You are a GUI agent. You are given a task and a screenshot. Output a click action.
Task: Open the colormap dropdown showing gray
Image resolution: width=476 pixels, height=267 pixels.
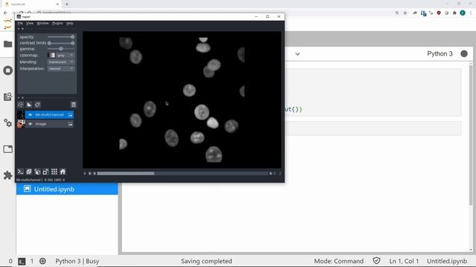[x=65, y=55]
